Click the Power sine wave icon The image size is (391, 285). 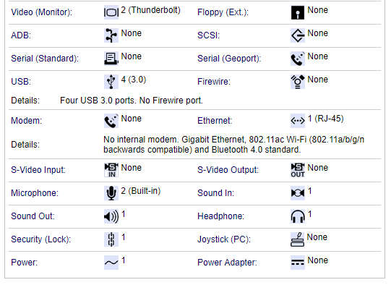tap(111, 263)
